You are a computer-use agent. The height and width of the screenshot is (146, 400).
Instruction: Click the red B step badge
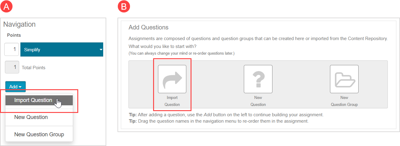tap(124, 7)
